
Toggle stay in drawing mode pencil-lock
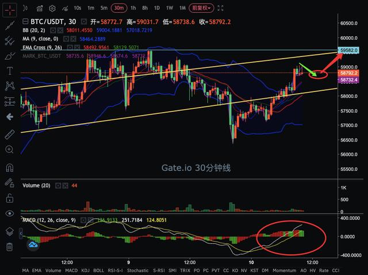10,183
